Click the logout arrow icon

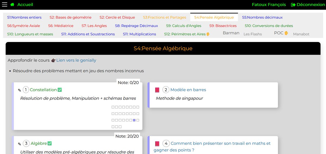[293, 5]
